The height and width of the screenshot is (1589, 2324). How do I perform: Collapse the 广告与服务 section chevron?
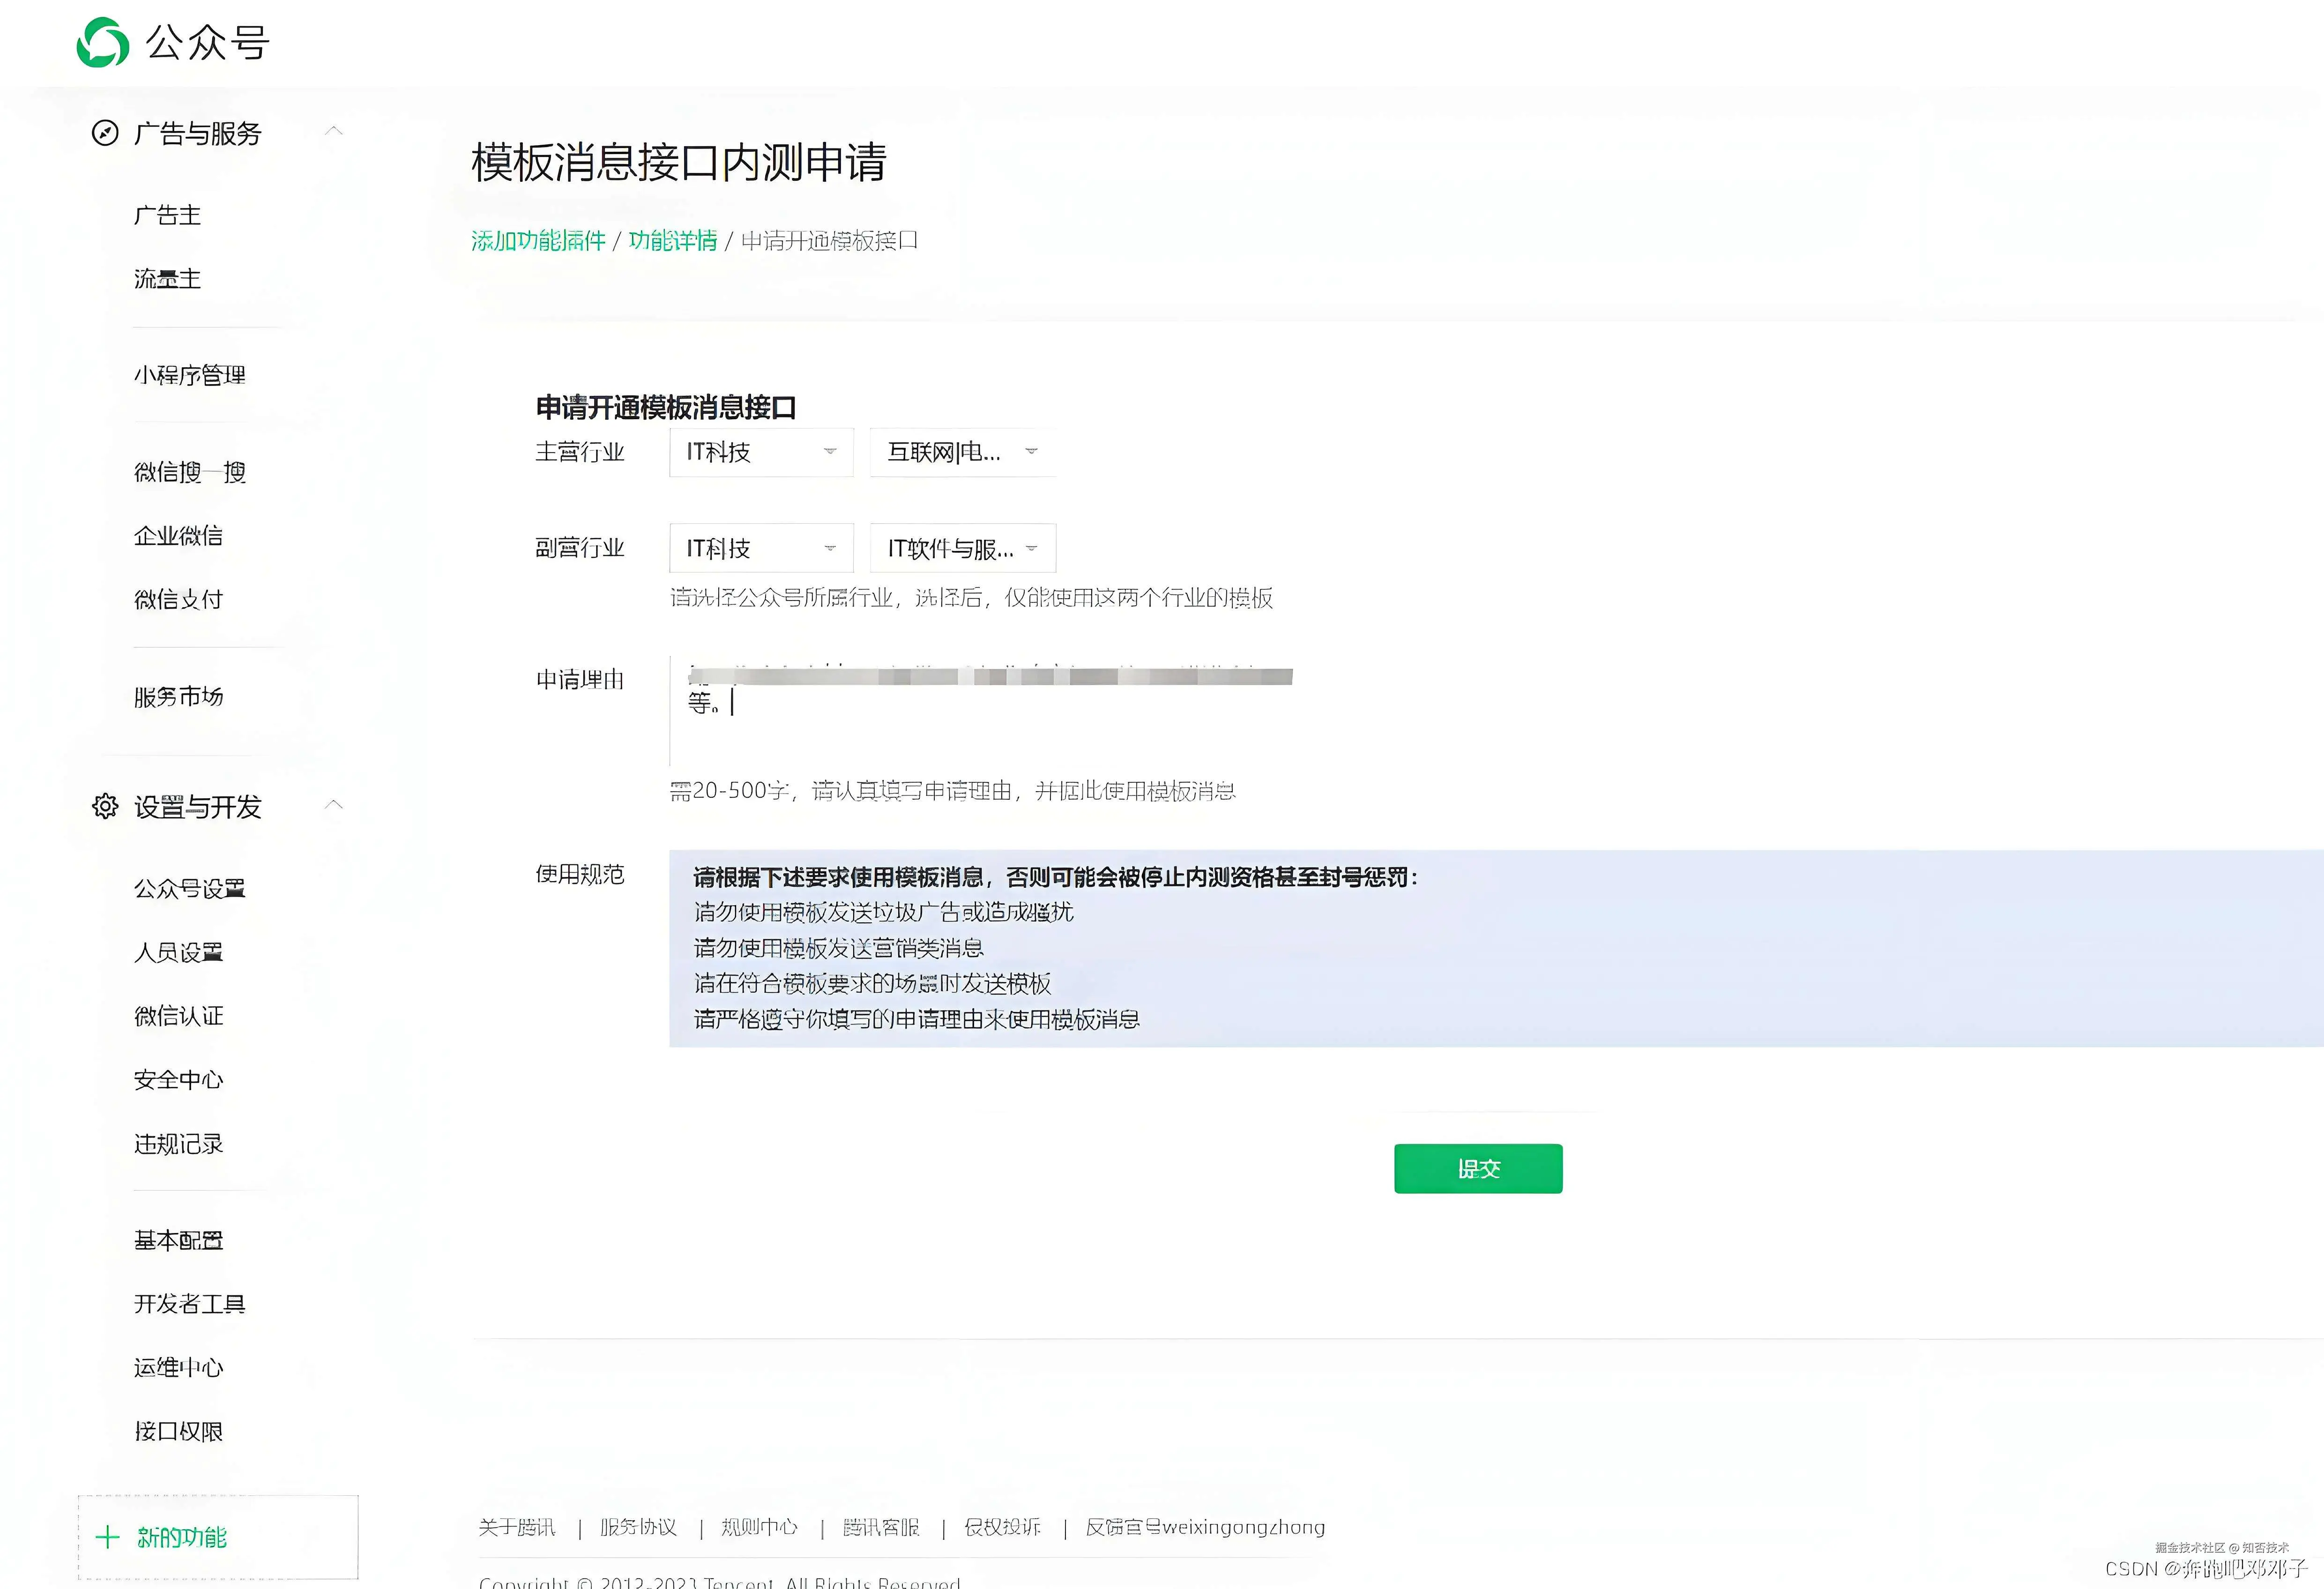click(x=334, y=131)
